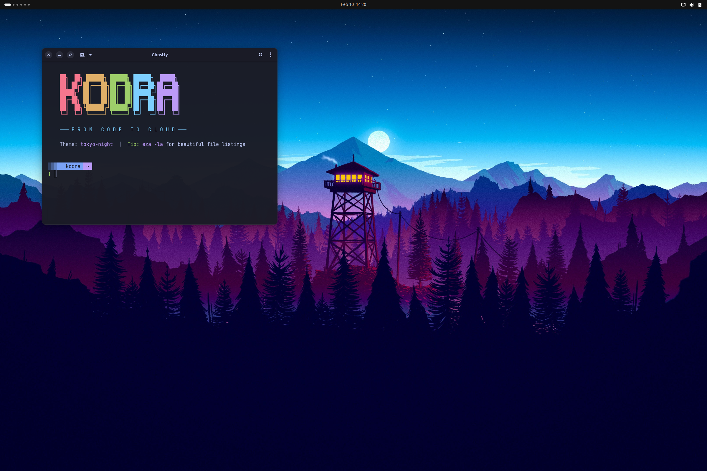
Task: Click the network icon in the system tray
Action: coord(683,4)
